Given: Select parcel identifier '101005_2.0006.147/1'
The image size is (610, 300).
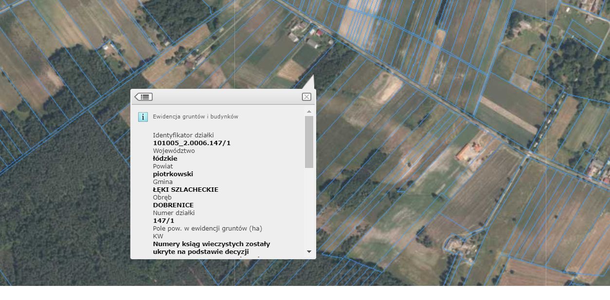Looking at the screenshot, I should [x=192, y=143].
